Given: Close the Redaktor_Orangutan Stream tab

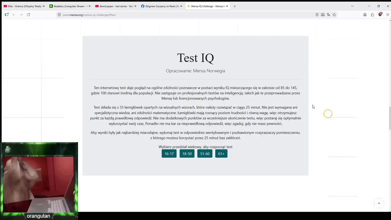Looking at the screenshot, I should pos(90,6).
